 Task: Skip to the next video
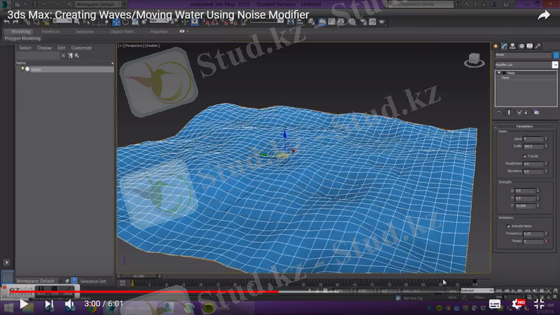click(x=49, y=304)
